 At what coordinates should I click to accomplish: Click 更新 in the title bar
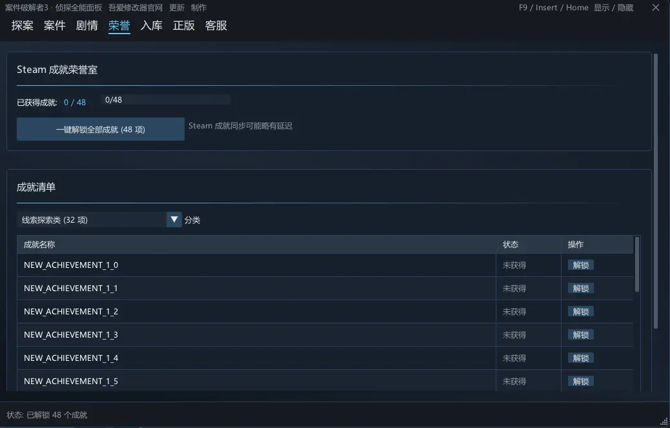pyautogui.click(x=177, y=8)
